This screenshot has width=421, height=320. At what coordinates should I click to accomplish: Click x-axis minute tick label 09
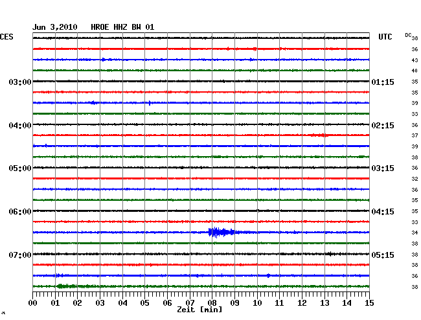(x=234, y=303)
